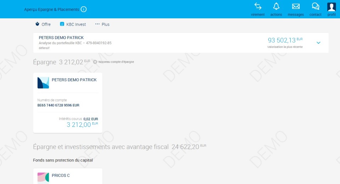Click the messages label in the header
Screen dimensions: 340x184
(x=296, y=15)
